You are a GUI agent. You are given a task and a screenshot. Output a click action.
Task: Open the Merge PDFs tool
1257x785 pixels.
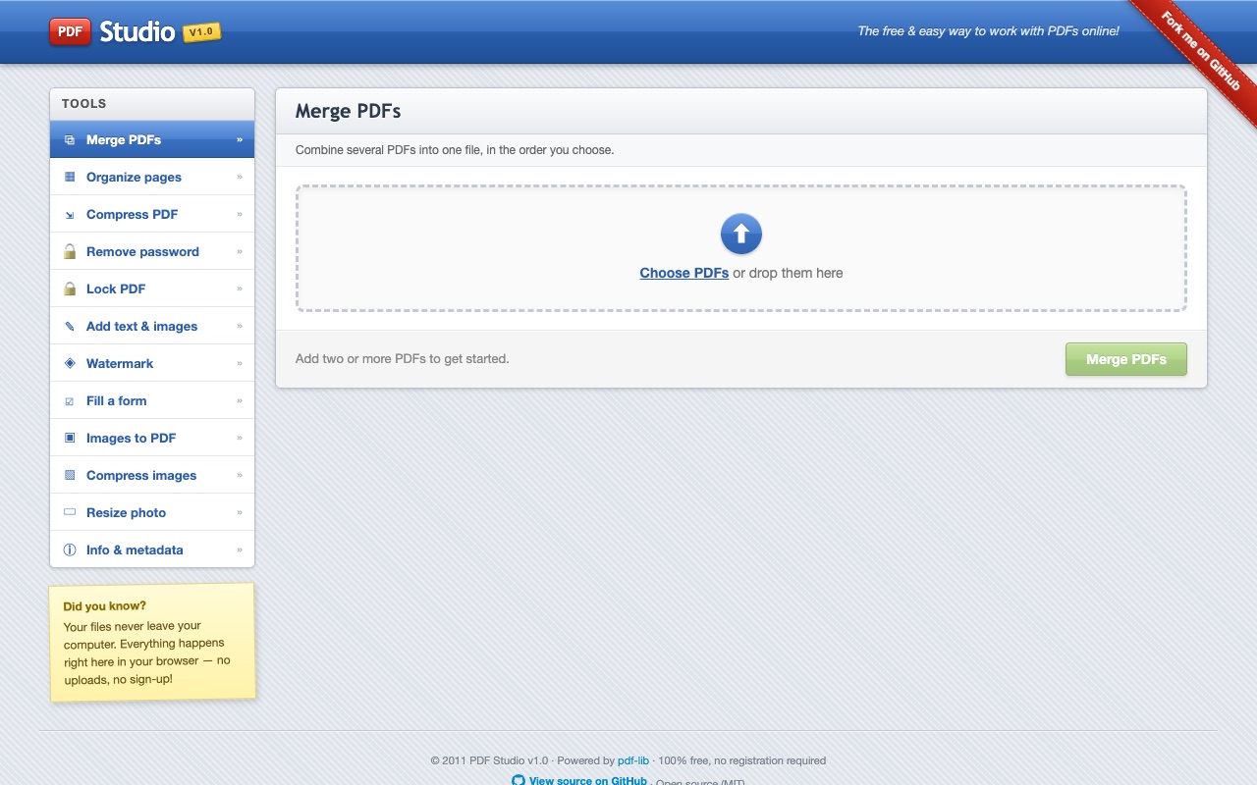click(x=152, y=139)
